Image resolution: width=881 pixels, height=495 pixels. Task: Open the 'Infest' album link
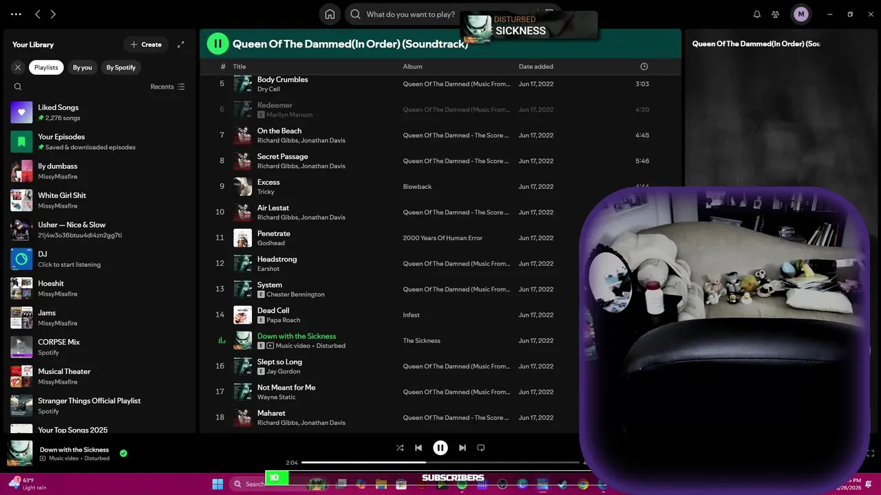tap(411, 315)
